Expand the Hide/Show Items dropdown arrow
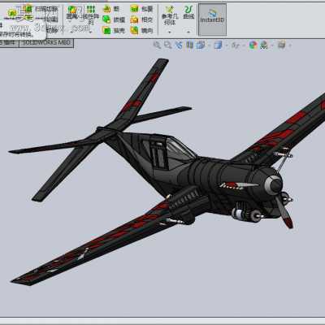Viewport: 325px width, 325px height. tap(244, 45)
